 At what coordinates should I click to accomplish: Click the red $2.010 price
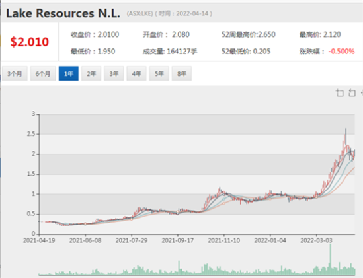coord(30,42)
